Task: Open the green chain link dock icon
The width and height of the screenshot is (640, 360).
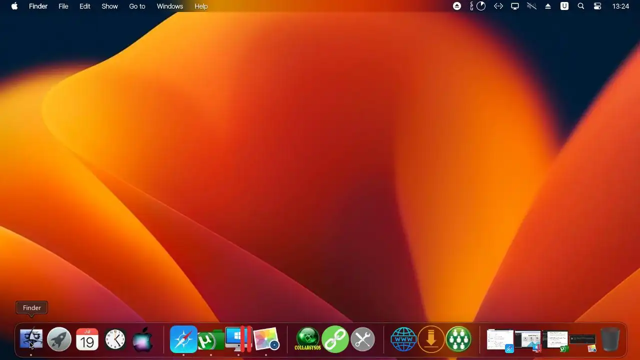Action: (335, 339)
